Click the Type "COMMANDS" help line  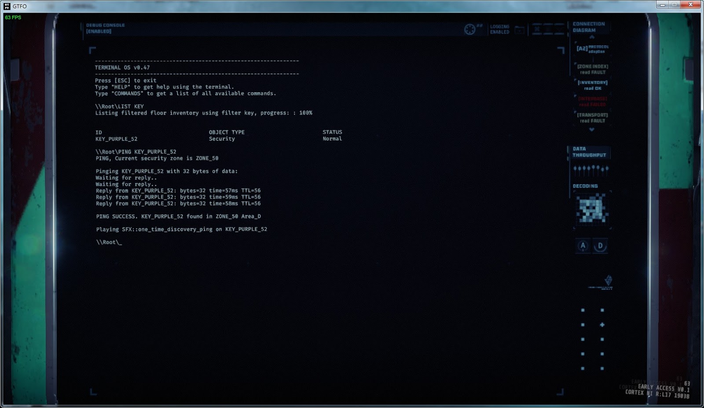(185, 94)
